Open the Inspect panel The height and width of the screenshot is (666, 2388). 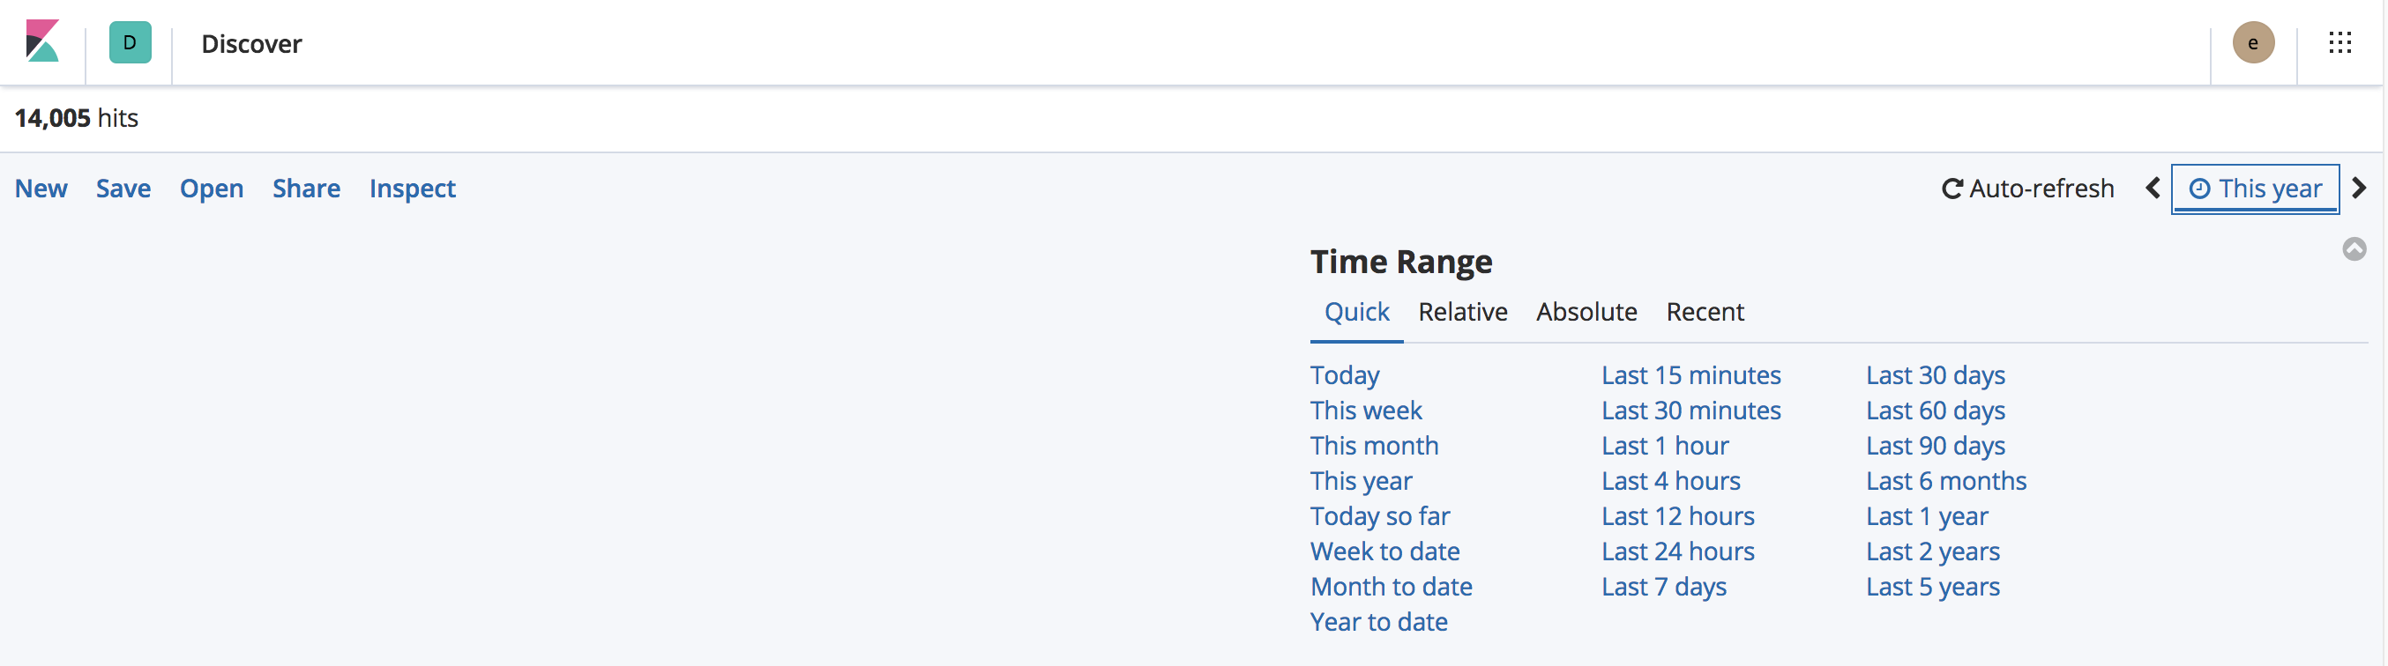pos(412,188)
